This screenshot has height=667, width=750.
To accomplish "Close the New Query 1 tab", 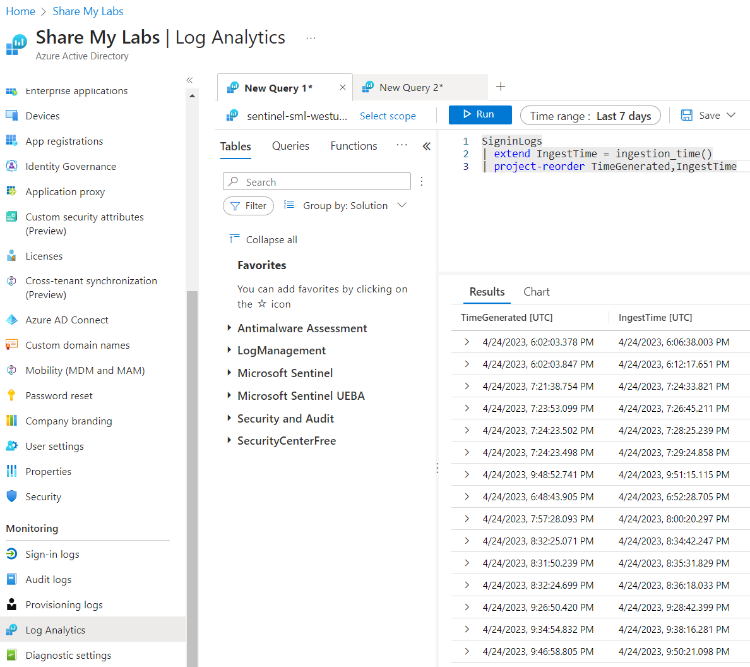I will click(x=342, y=87).
